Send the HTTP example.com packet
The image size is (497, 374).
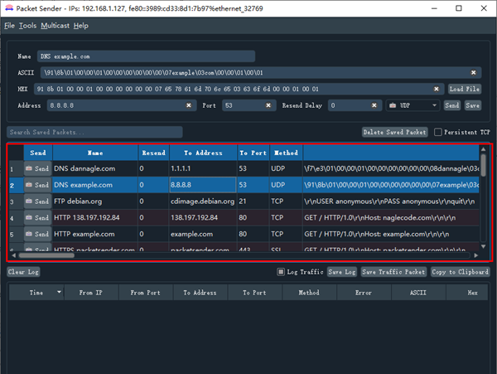click(38, 234)
